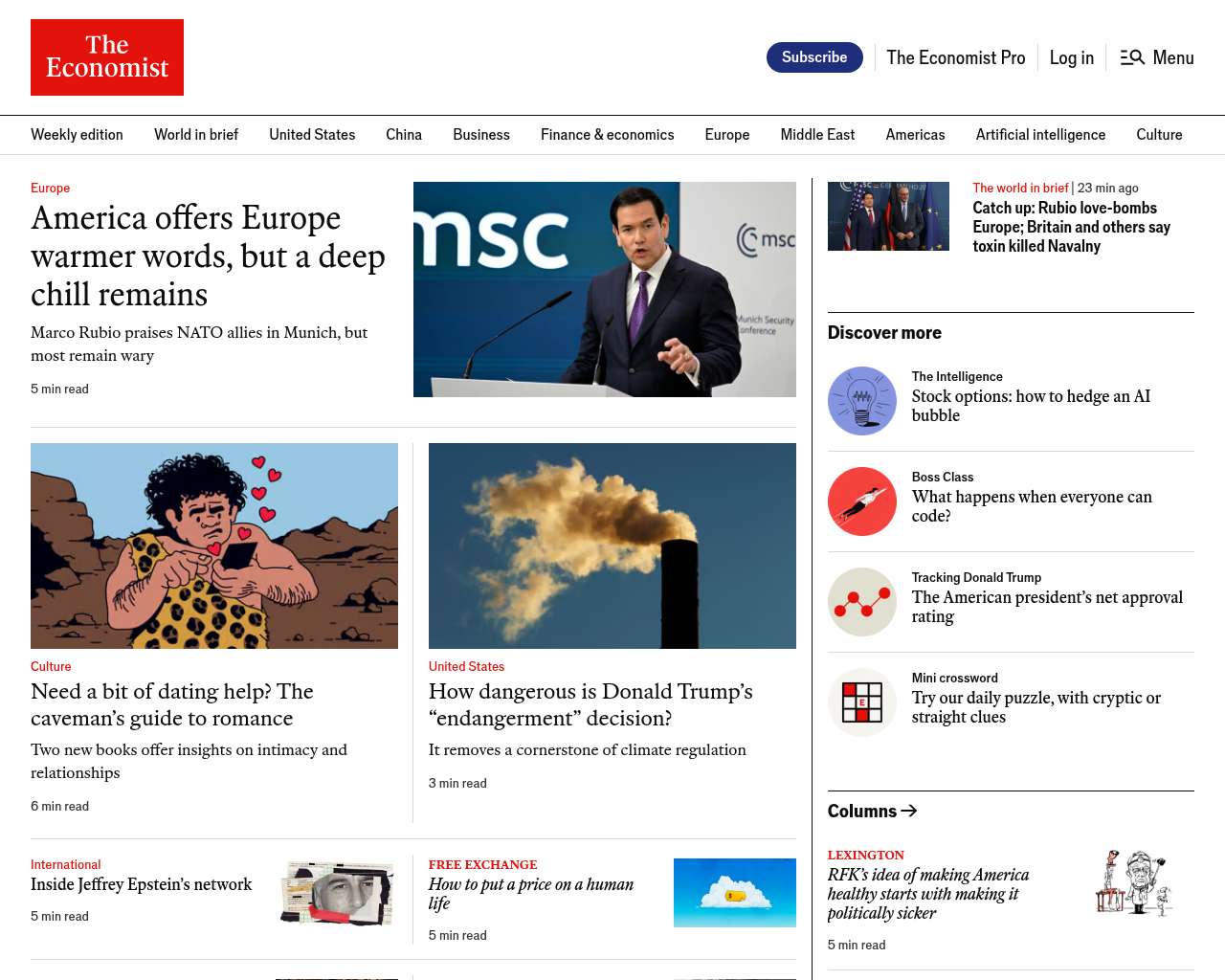Viewport: 1225px width, 980px height.
Task: Click the Mini crossword grid icon
Action: (861, 702)
